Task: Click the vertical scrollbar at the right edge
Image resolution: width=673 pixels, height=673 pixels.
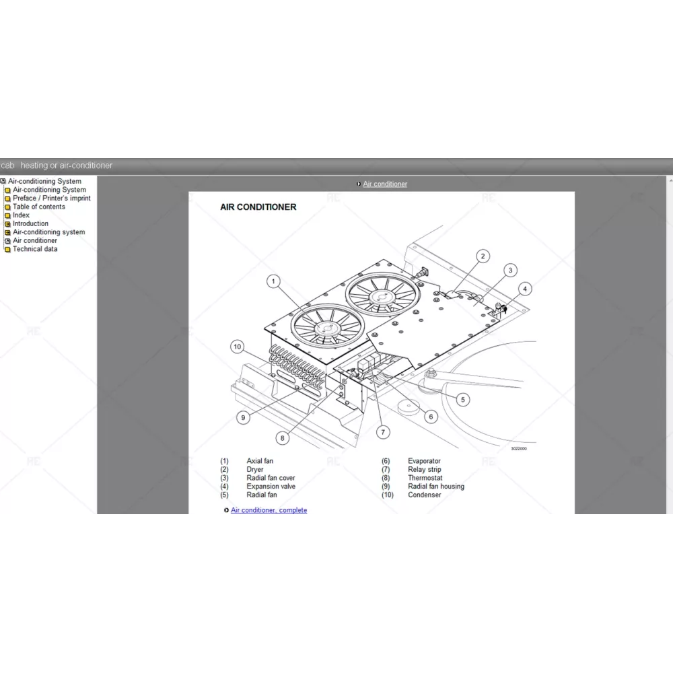Action: coord(669,336)
